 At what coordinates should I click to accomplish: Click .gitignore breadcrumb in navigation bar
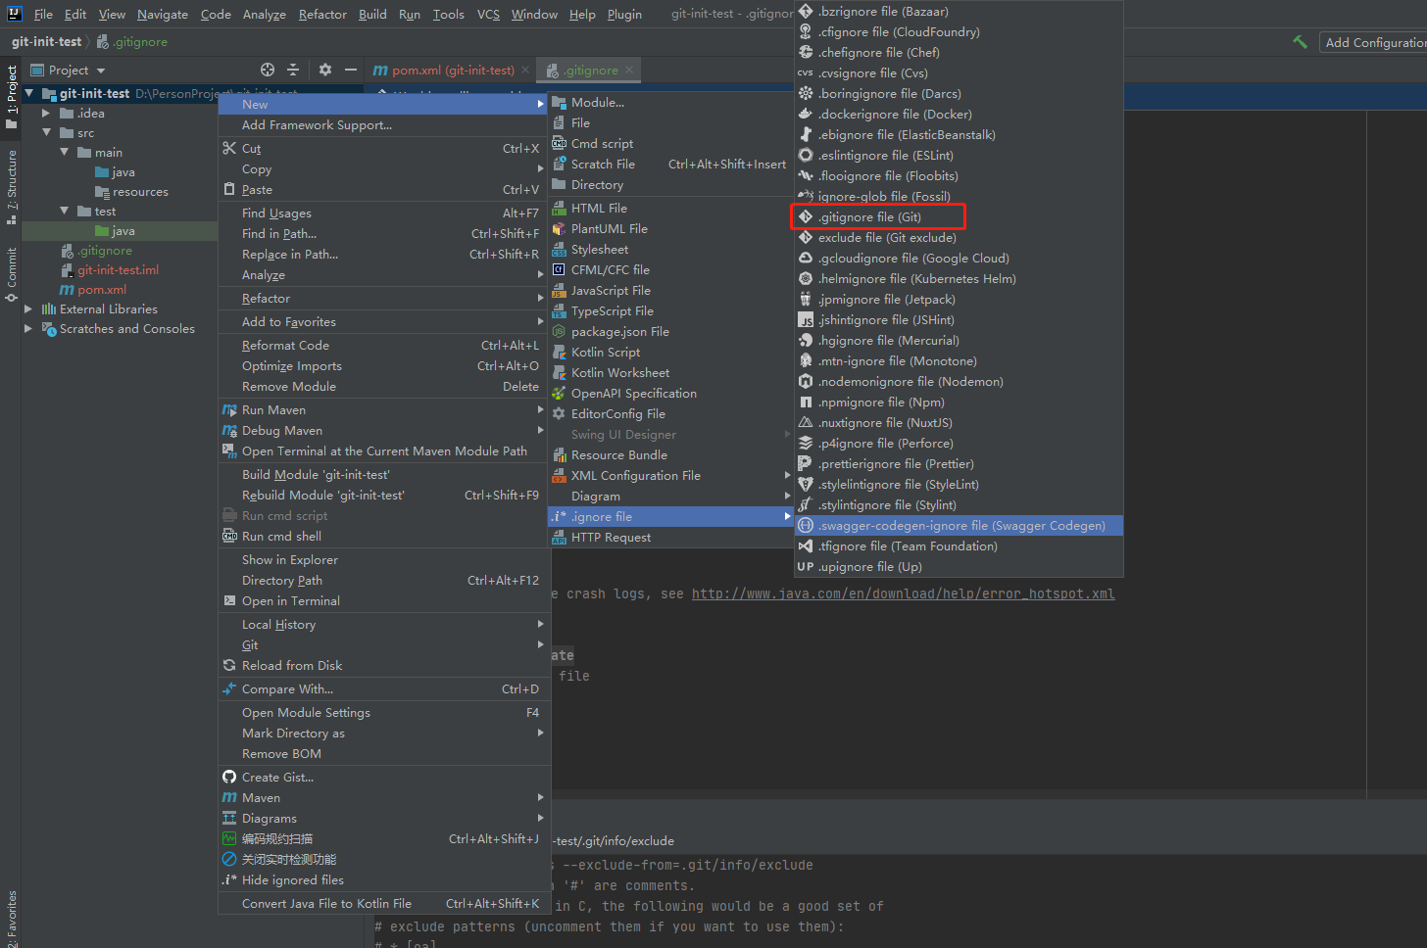(x=140, y=42)
